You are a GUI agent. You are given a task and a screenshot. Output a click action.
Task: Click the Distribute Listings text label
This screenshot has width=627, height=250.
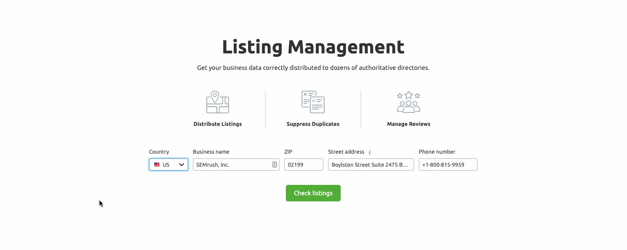click(217, 124)
